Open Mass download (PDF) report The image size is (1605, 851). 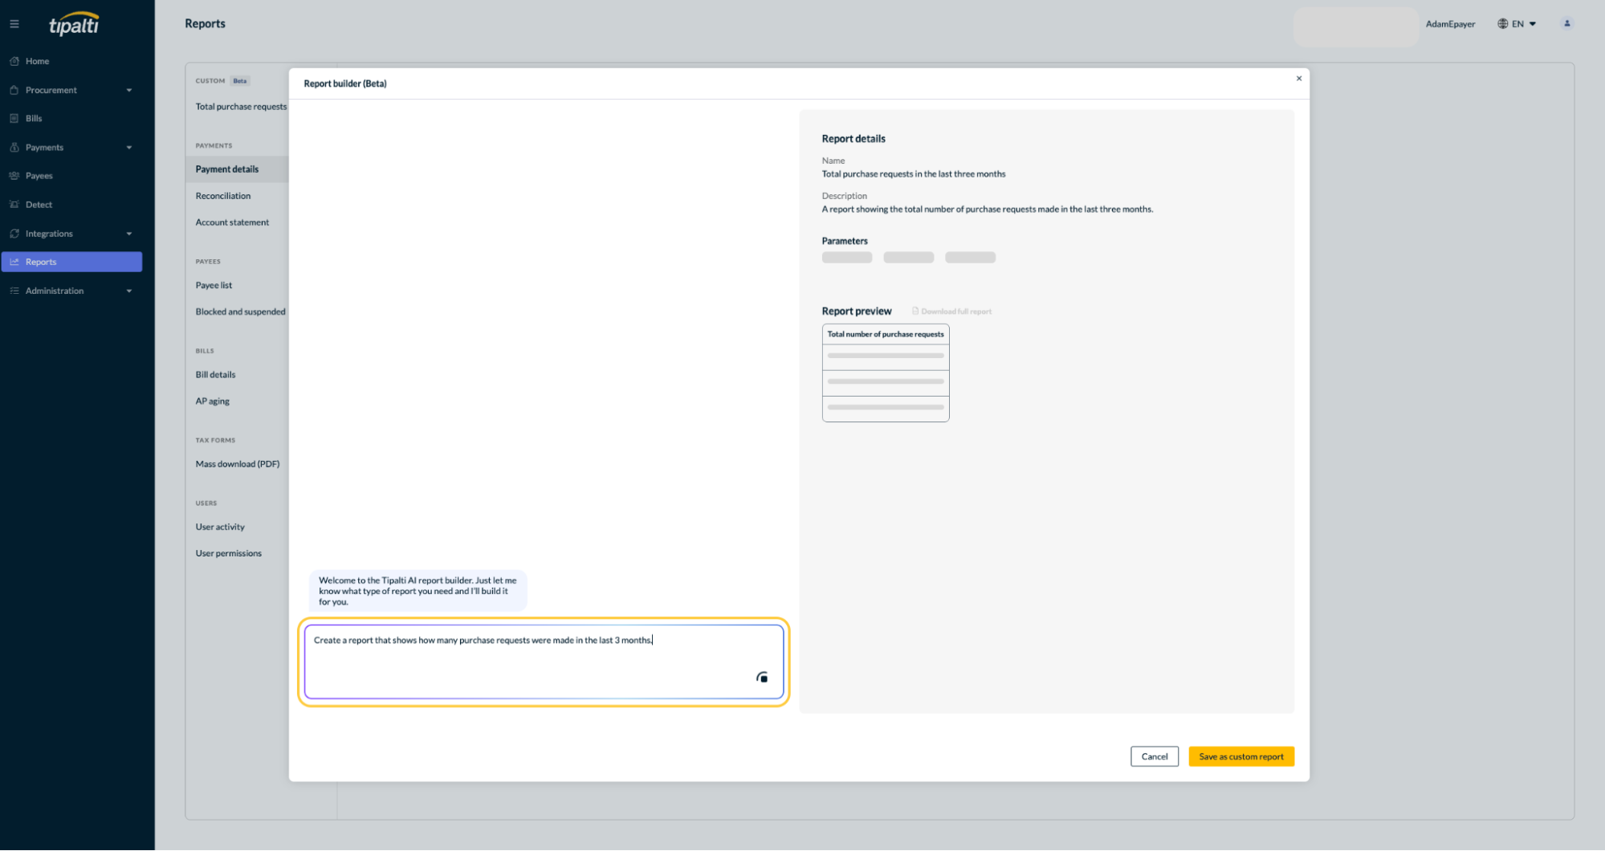(238, 464)
